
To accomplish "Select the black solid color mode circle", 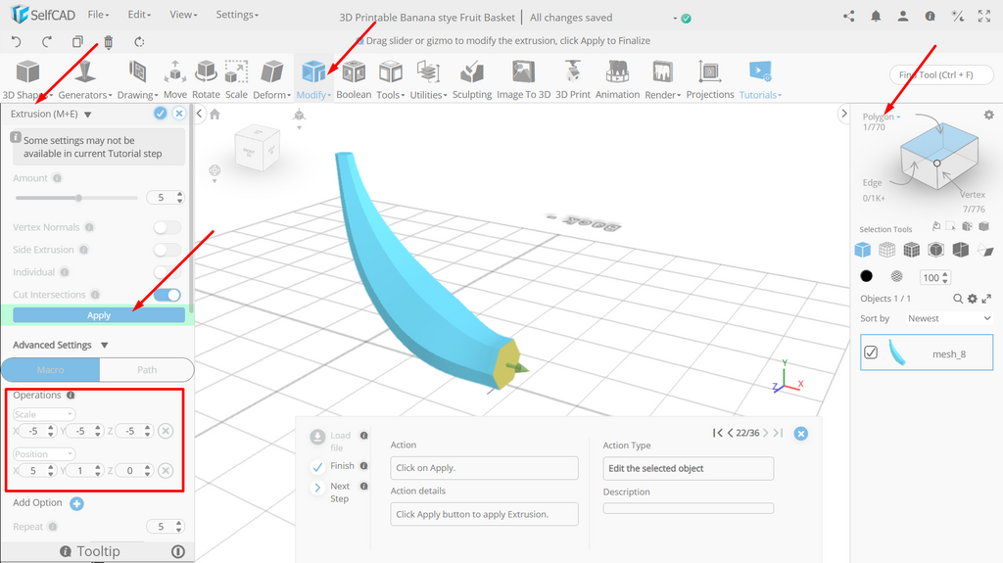I will coord(866,276).
